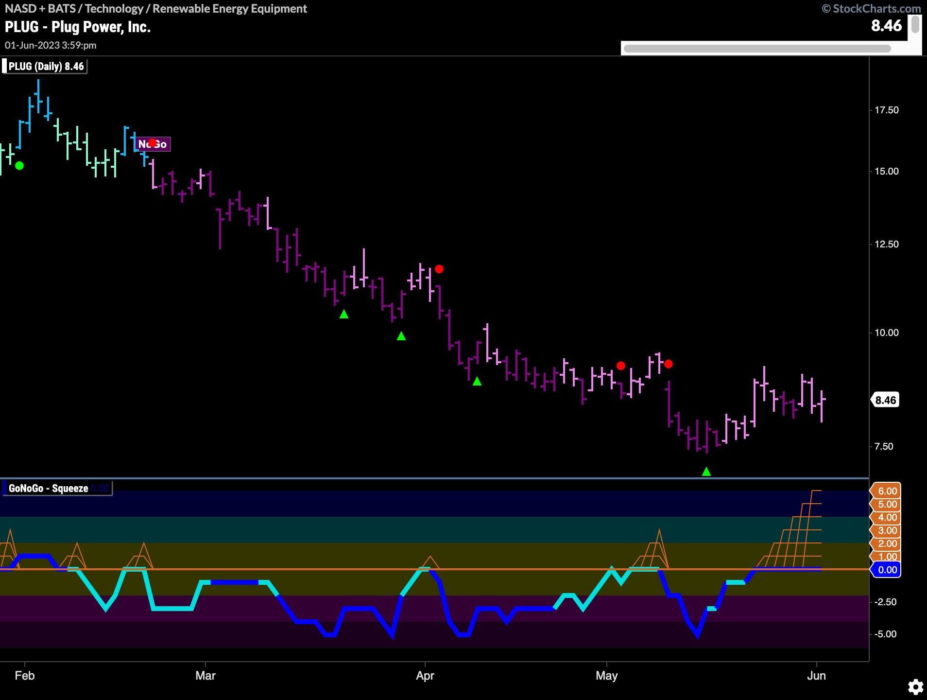Click the PLUG - Plug Power, Inc. title
Image resolution: width=927 pixels, height=700 pixels.
(x=78, y=27)
